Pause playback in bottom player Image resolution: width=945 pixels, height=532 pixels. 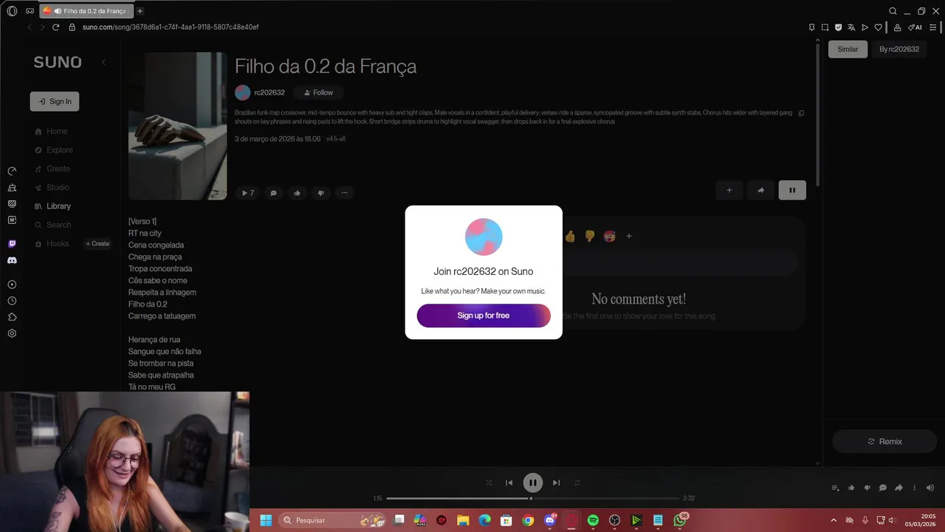pos(532,482)
